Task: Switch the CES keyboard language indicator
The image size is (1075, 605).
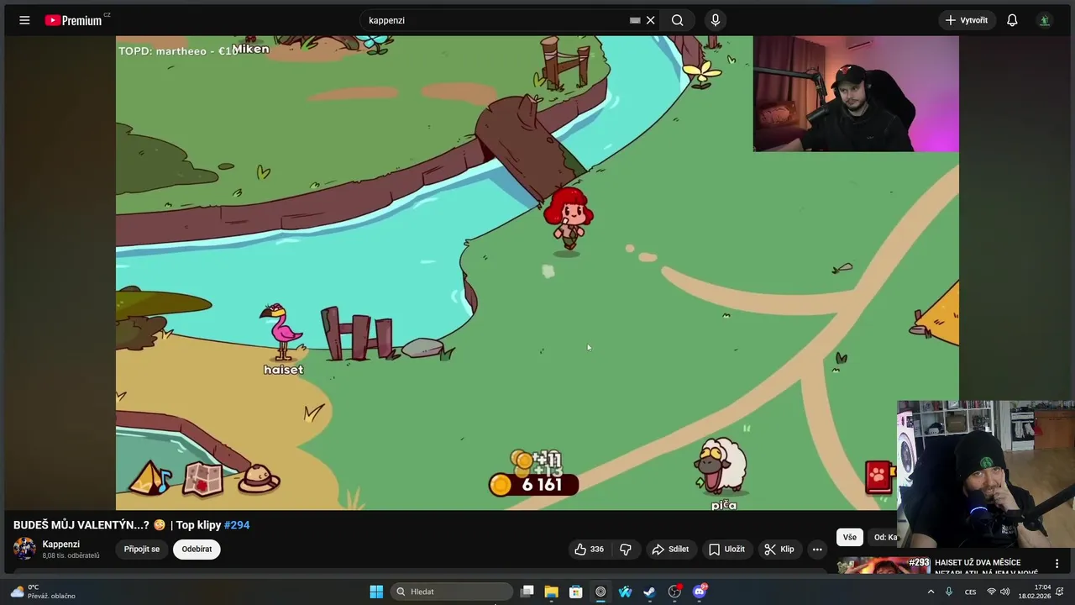Action: 971,592
